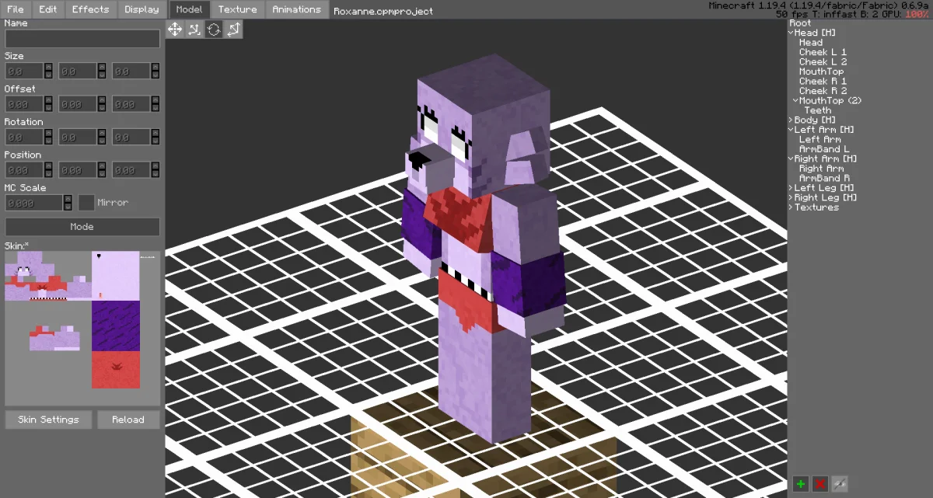933x498 pixels.
Task: Select the Cheek L 2 tree item
Action: pyautogui.click(x=823, y=61)
